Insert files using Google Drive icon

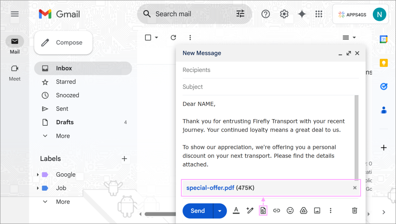(x=304, y=210)
